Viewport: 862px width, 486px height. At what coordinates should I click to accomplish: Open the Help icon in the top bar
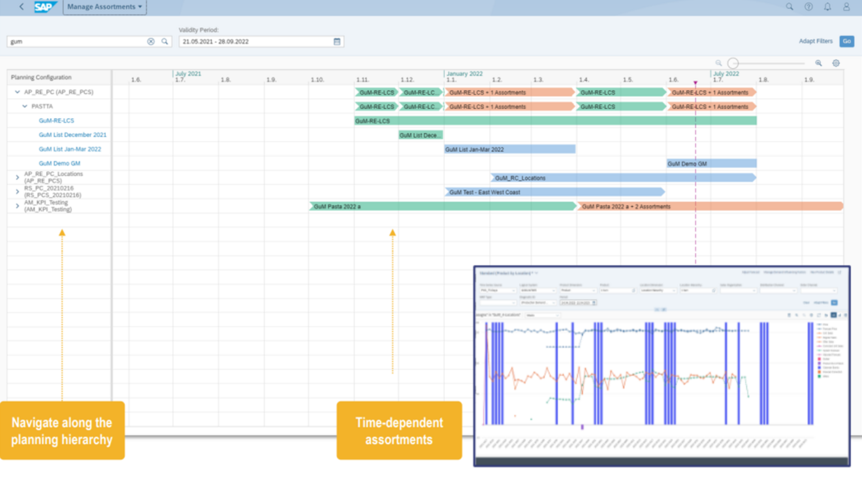[x=807, y=7]
